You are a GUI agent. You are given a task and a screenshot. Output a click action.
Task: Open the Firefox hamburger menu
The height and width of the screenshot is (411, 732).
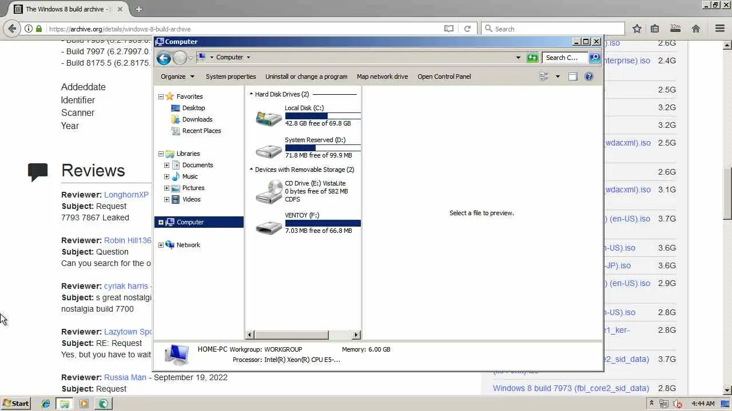pyautogui.click(x=720, y=29)
